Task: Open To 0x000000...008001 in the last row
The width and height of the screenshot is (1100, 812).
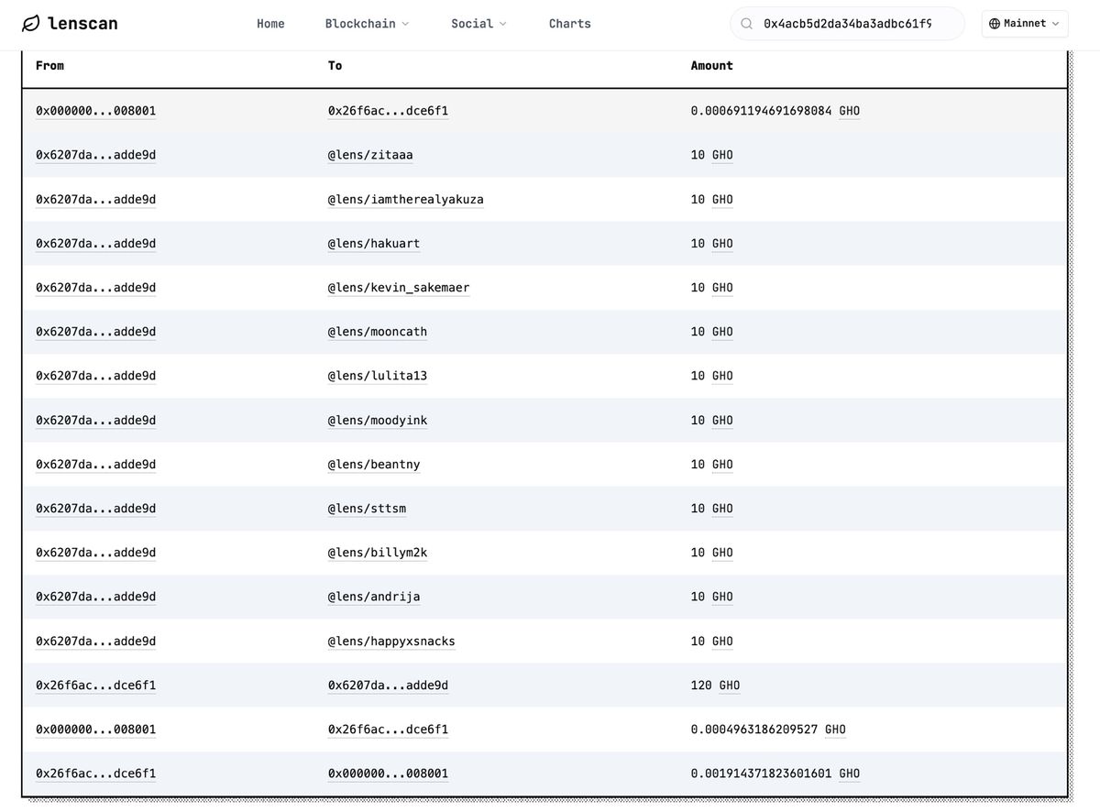Action: click(388, 773)
